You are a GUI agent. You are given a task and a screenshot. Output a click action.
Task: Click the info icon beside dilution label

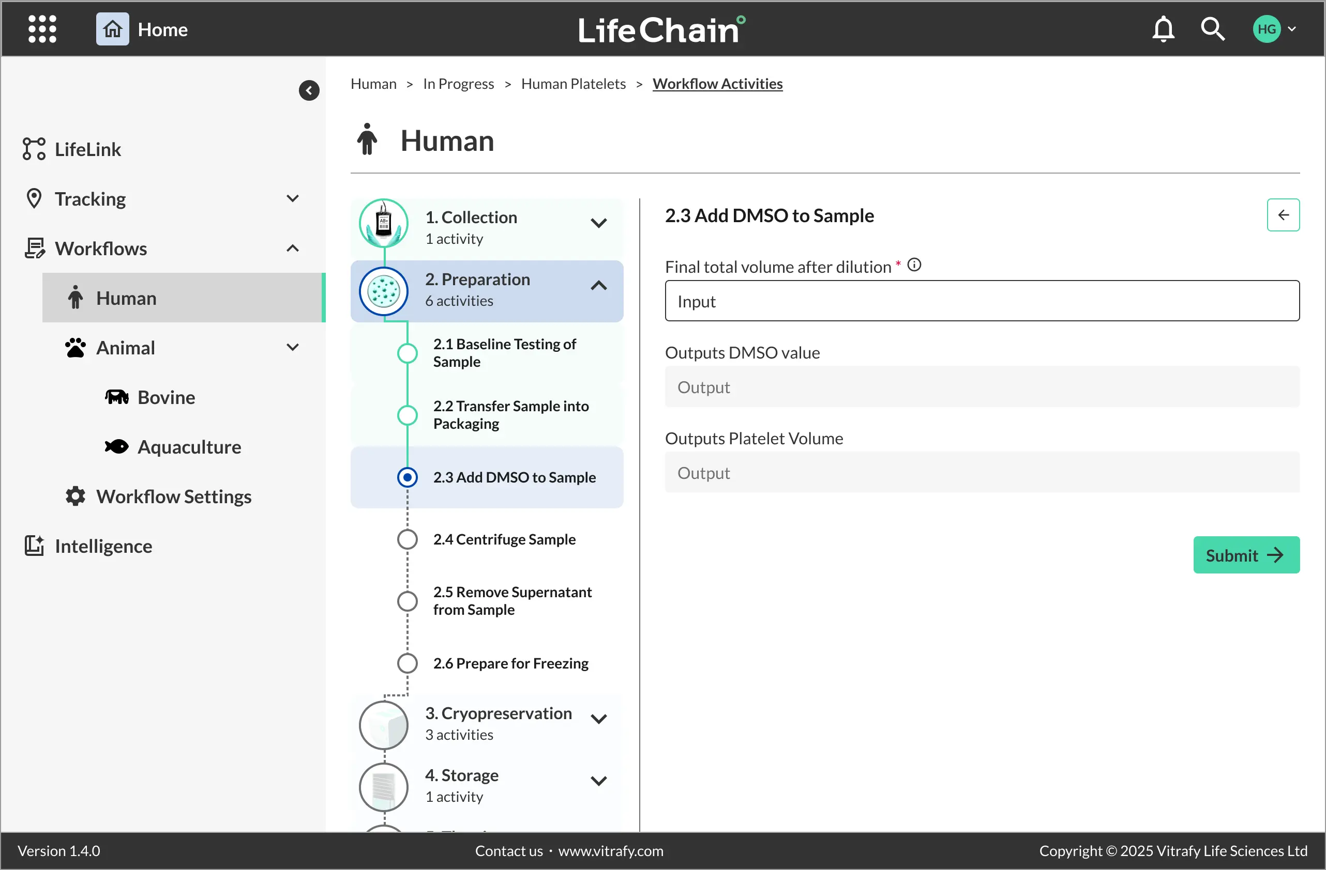(914, 265)
